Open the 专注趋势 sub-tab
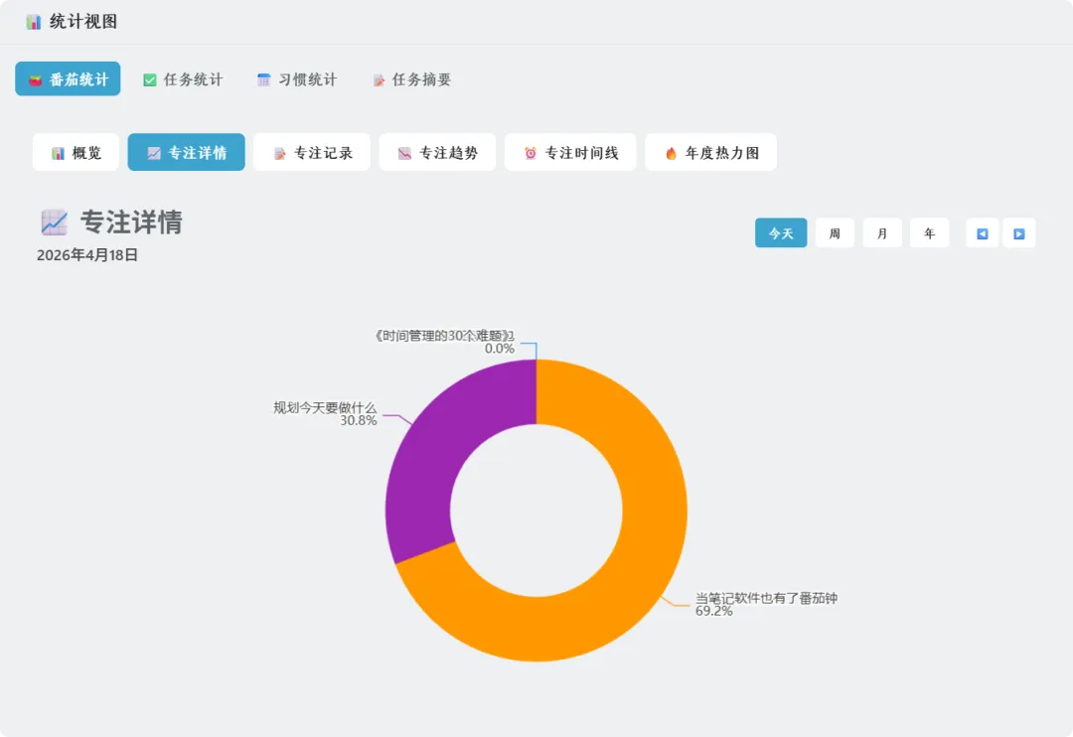The image size is (1073, 737). point(437,153)
